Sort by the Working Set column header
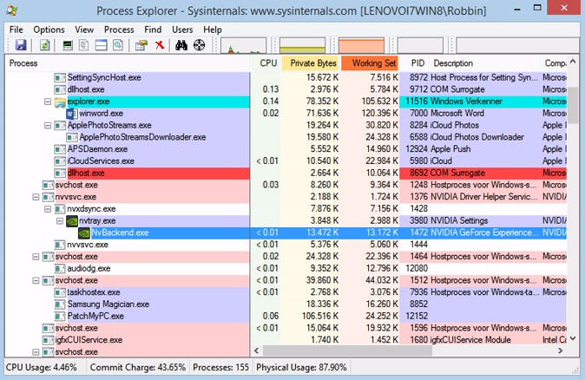 (x=370, y=63)
